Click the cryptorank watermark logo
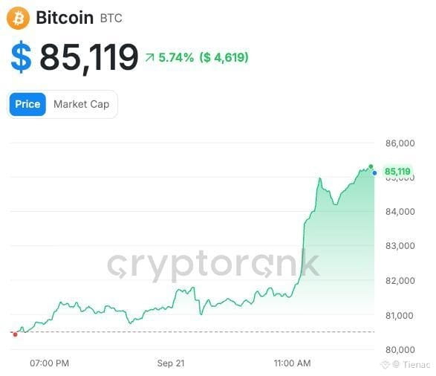436x376 pixels. point(213,265)
